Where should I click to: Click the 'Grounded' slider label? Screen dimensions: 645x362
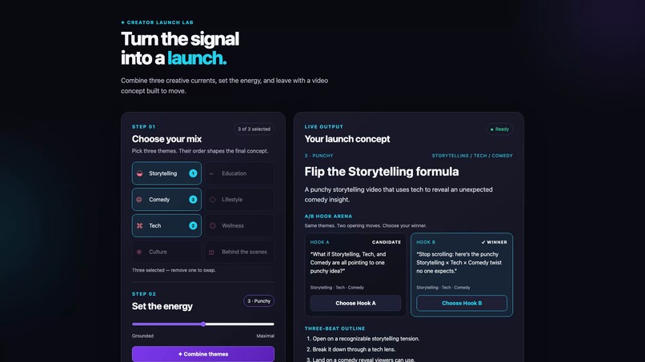(142, 336)
